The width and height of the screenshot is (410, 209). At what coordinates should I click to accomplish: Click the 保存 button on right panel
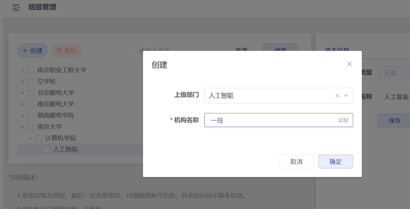pos(394,121)
